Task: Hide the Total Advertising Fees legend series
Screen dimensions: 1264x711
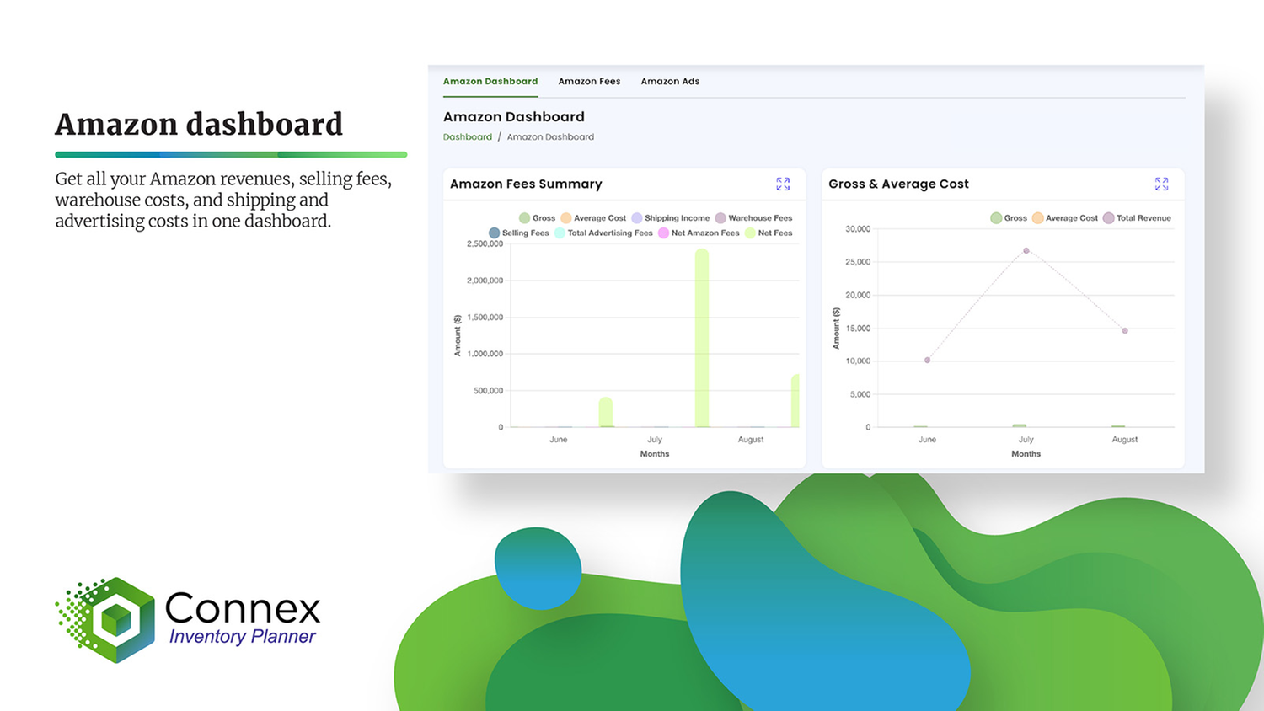Action: pos(603,233)
